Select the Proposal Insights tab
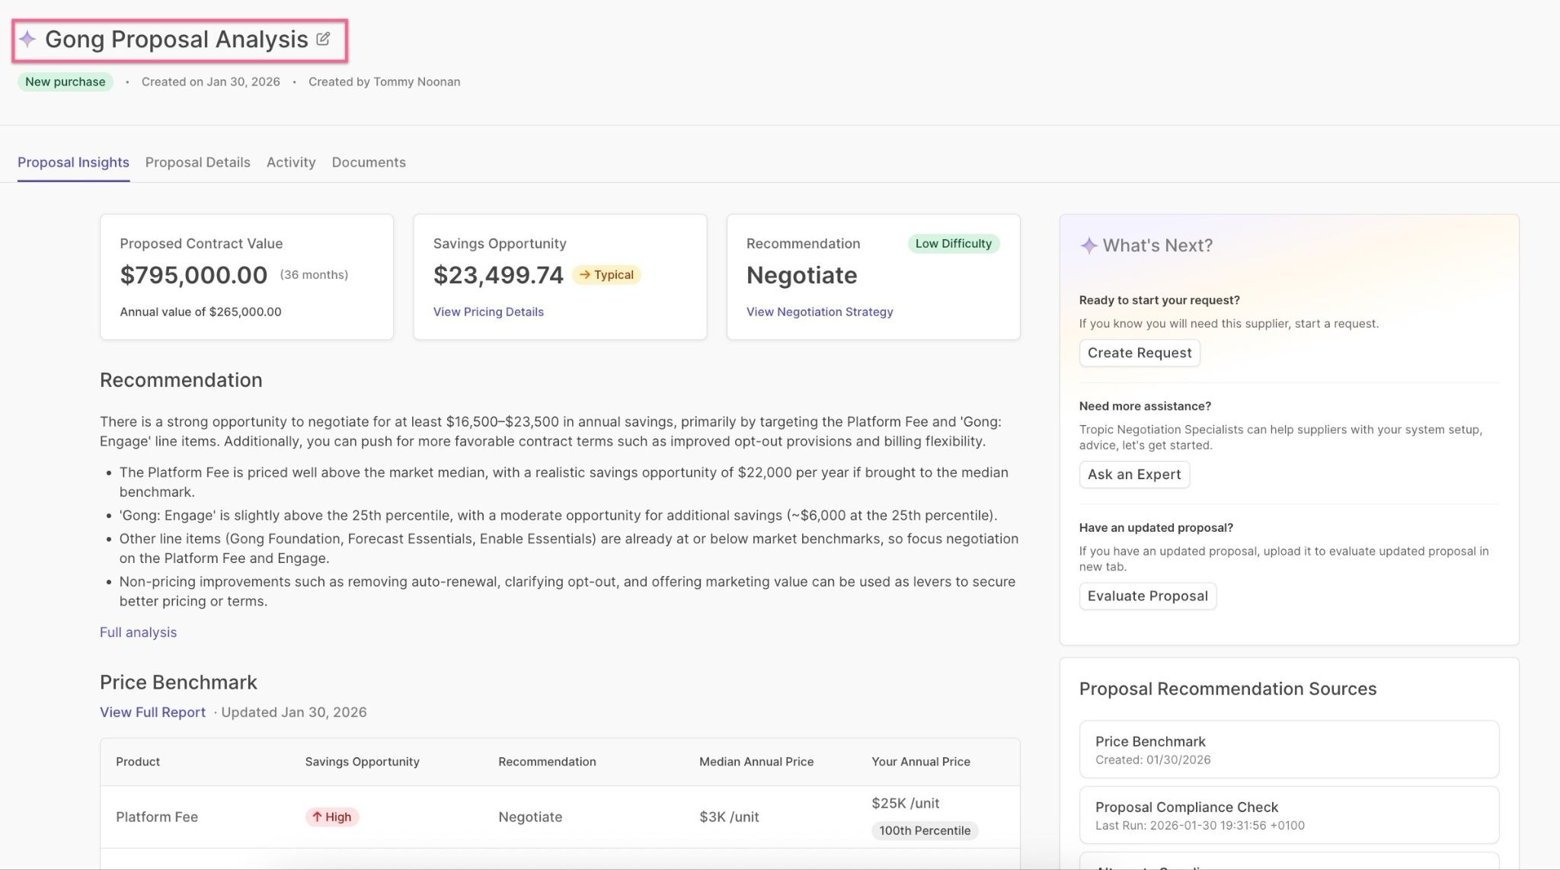Image resolution: width=1560 pixels, height=870 pixels. coord(73,162)
